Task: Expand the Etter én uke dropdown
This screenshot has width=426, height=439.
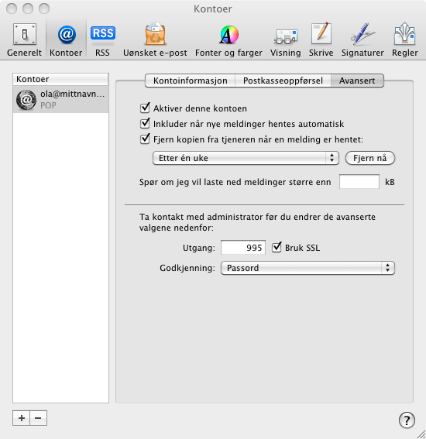Action: pos(246,158)
